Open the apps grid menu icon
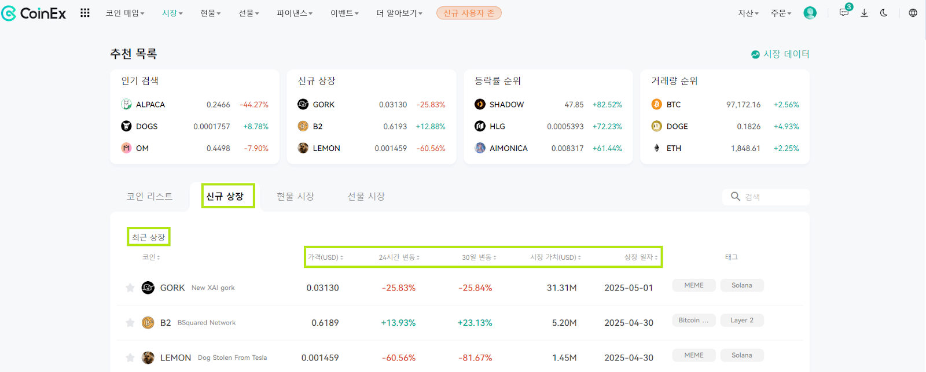 coord(85,13)
